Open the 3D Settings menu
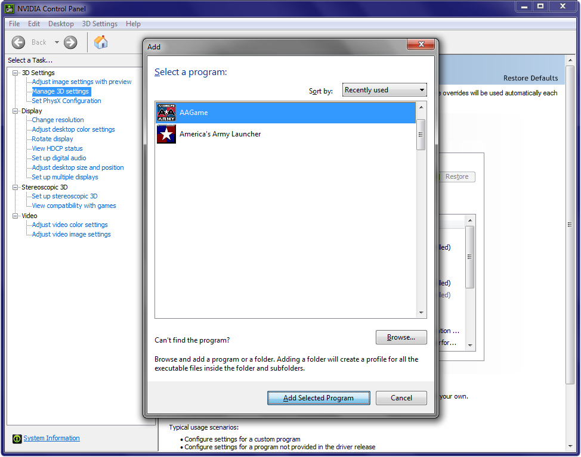The height and width of the screenshot is (457, 581). 100,24
